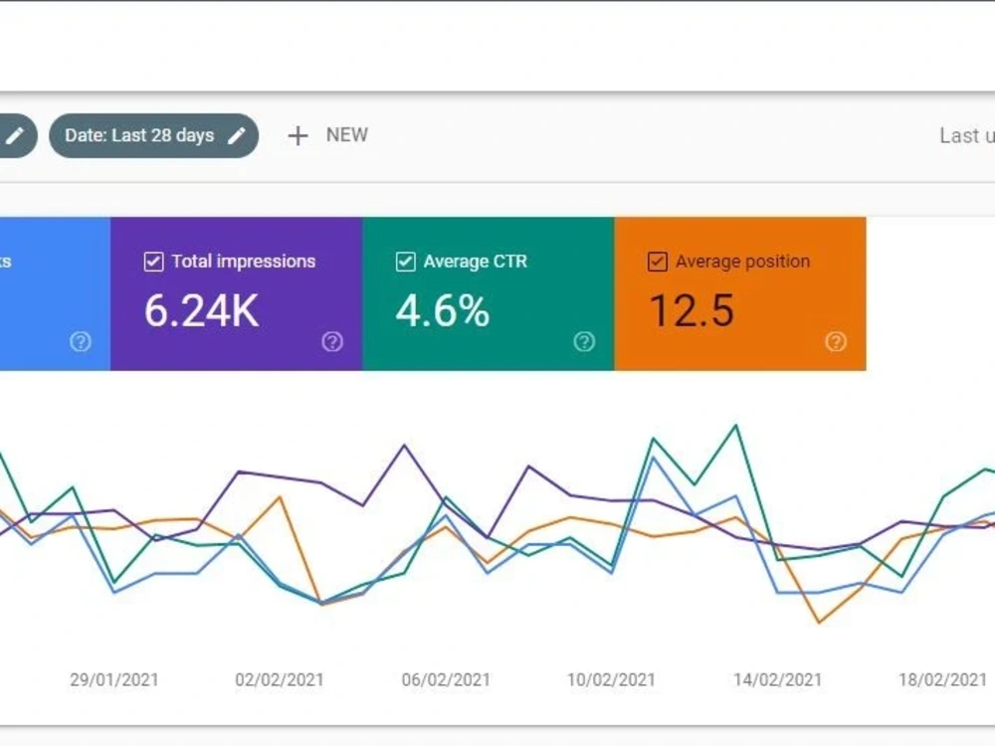Screen dimensions: 995x746
Task: Click the 14/02/2021 axis date label
Action: pos(777,680)
